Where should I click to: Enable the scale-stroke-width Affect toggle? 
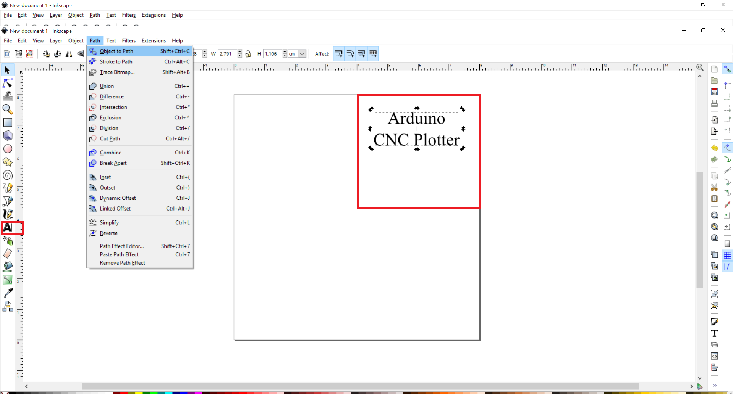[x=339, y=53]
